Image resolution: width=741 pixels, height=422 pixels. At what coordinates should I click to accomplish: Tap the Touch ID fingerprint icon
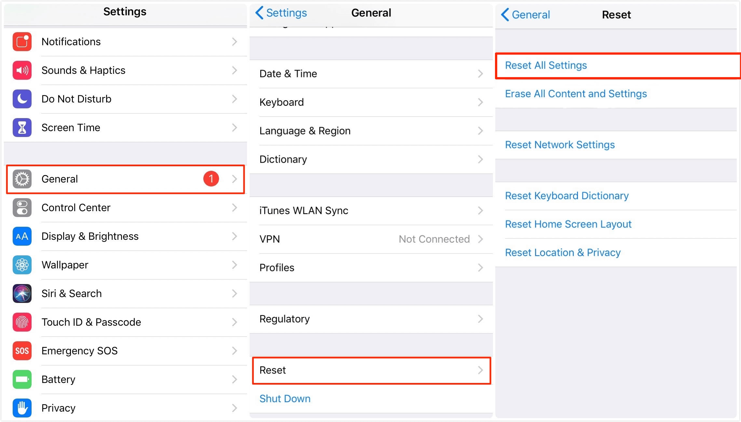[x=22, y=322]
